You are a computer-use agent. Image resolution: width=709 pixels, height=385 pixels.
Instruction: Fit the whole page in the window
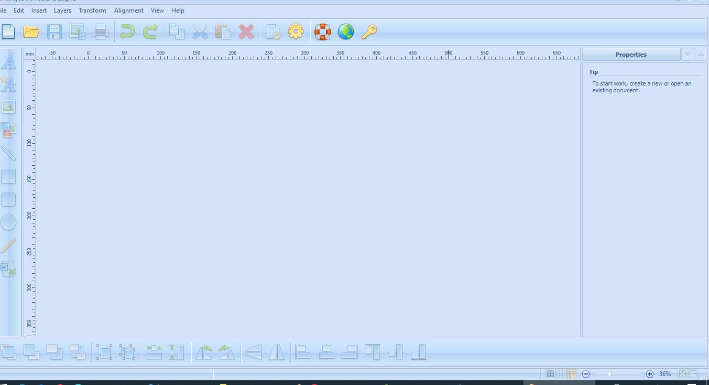(x=682, y=374)
